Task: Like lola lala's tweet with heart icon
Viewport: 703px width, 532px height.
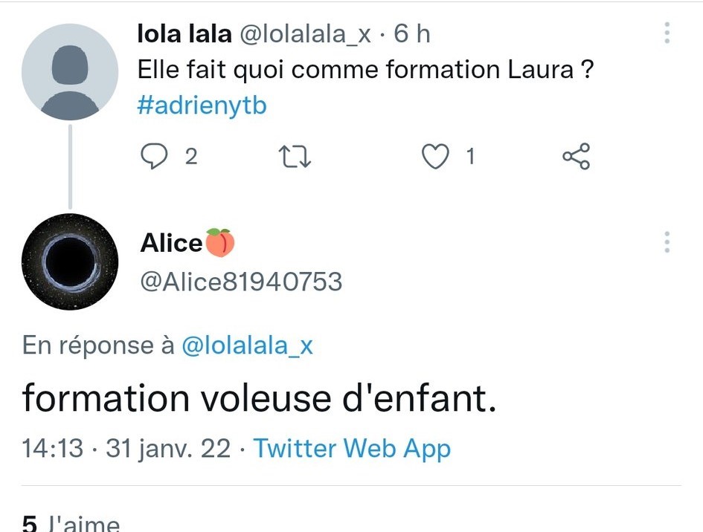Action: [x=435, y=156]
